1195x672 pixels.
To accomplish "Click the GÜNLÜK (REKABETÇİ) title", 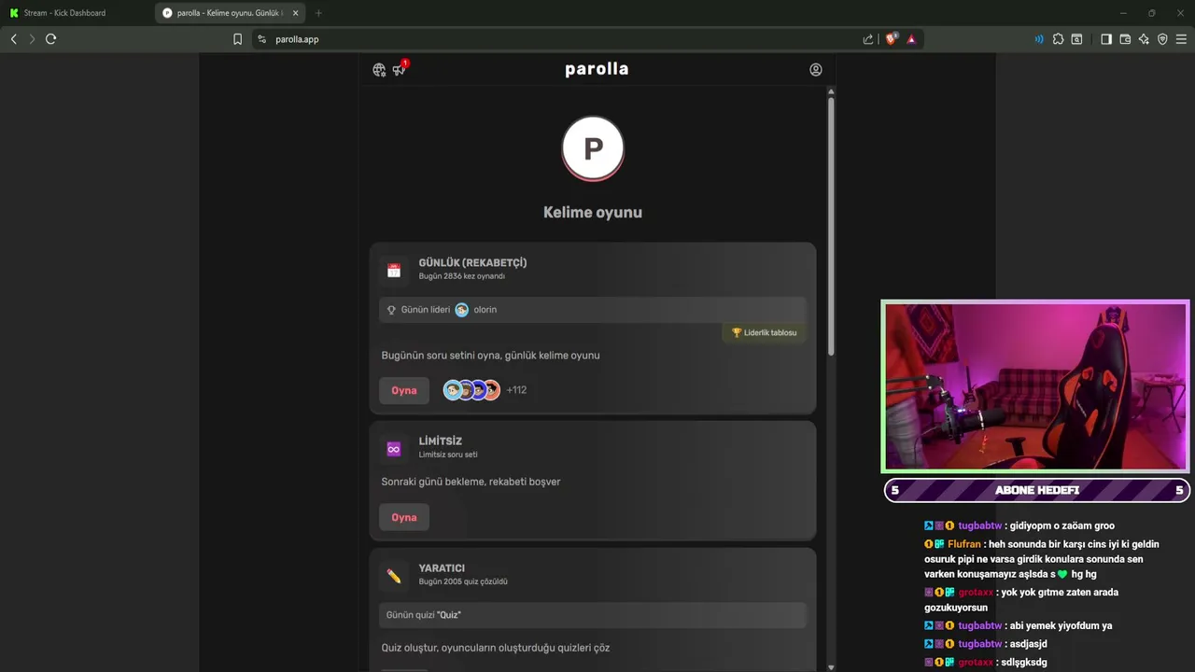I will (472, 263).
